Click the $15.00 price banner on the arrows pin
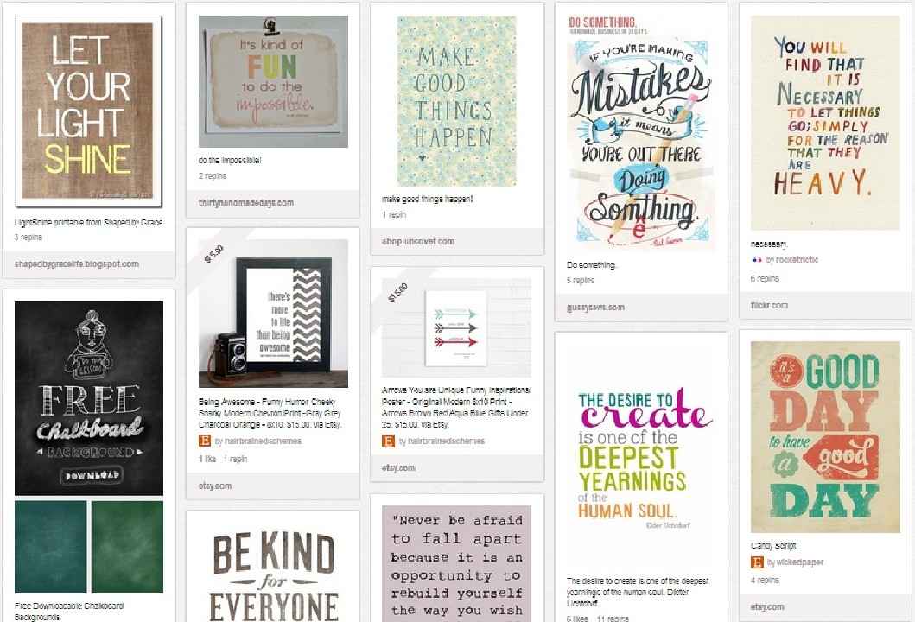This screenshot has width=915, height=622. (399, 292)
